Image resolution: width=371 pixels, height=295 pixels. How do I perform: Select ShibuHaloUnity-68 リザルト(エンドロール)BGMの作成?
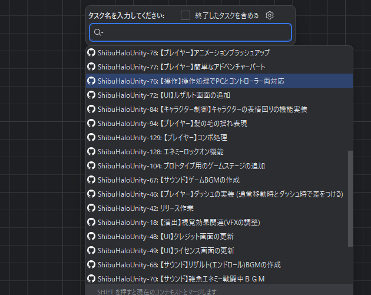pyautogui.click(x=219, y=265)
